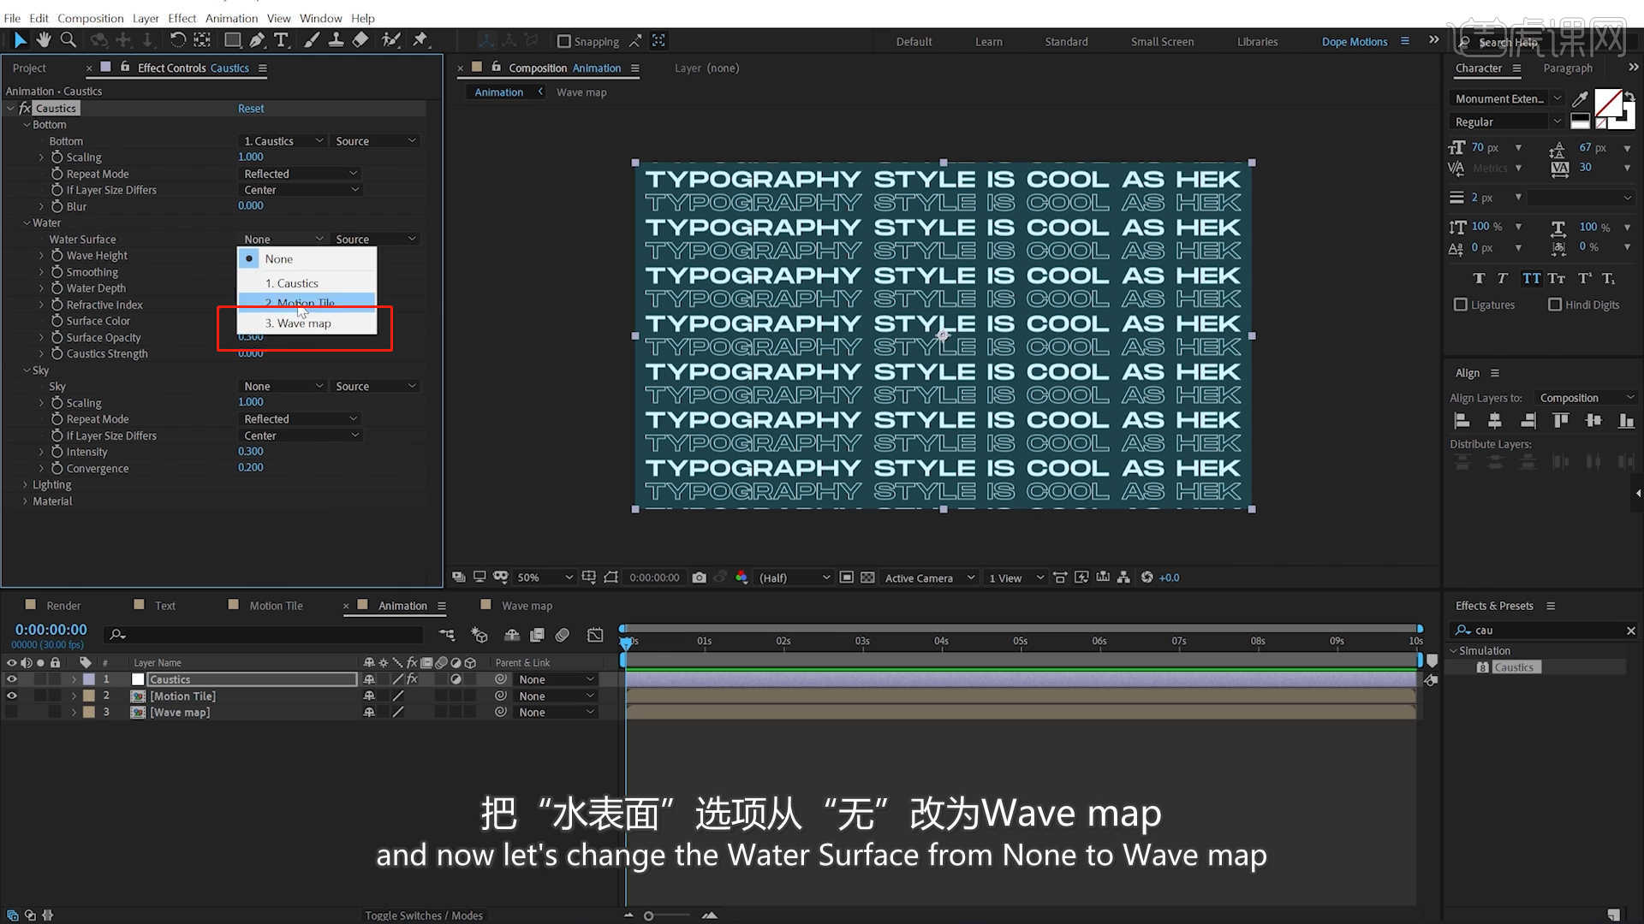
Task: Click the Rotation tool icon
Action: tap(176, 40)
